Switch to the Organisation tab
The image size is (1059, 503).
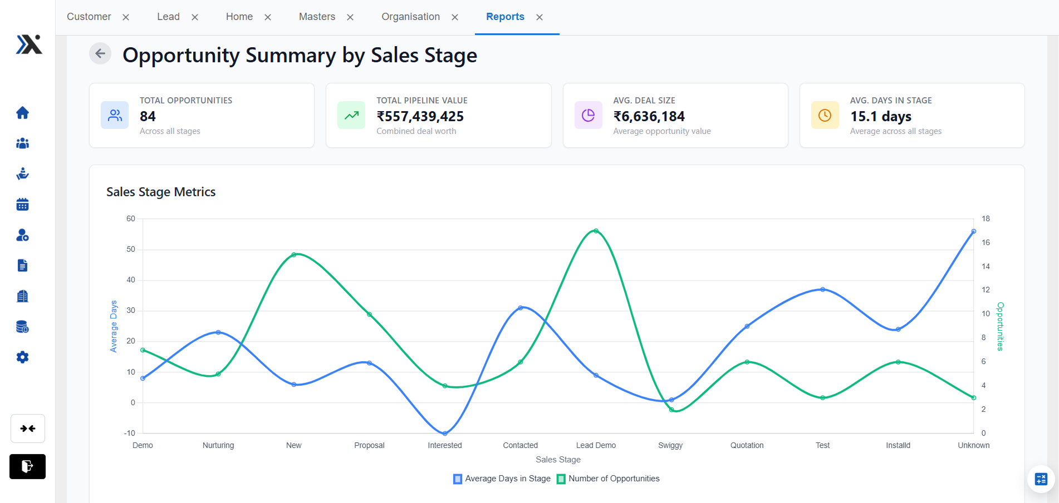point(410,17)
